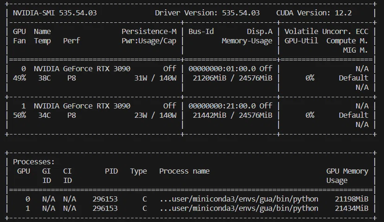Click GPU 0 fan speed 49%
This screenshot has height=222, width=384.
[20, 78]
